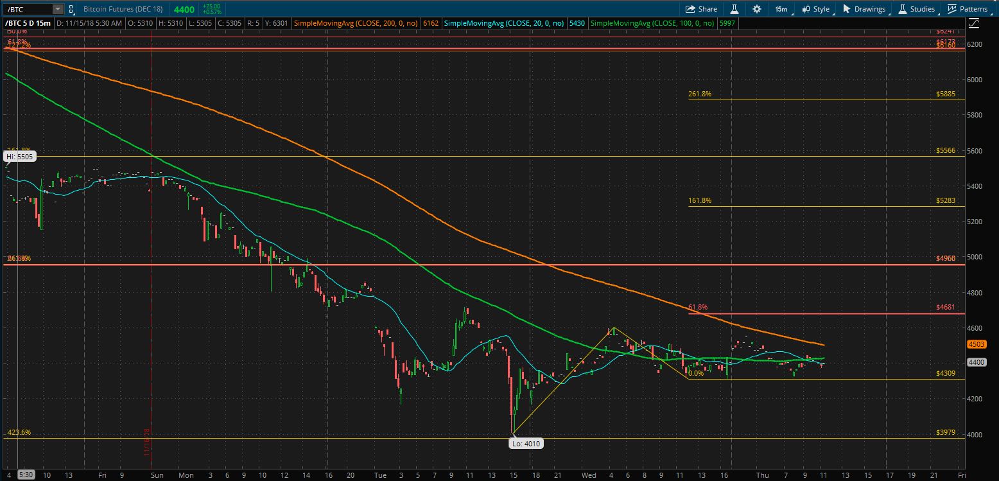This screenshot has width=999, height=481.
Task: Click inside the /BTC symbol input field
Action: (26, 8)
